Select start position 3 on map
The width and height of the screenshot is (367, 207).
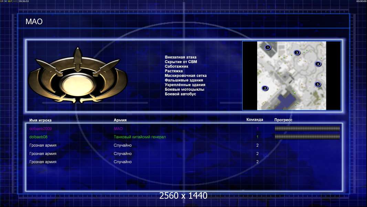[x=297, y=52]
